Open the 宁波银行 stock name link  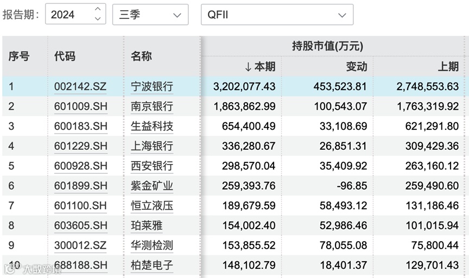152,86
